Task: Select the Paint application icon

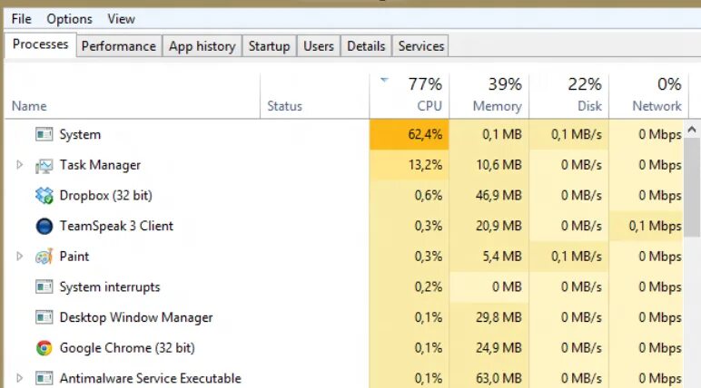Action: coord(44,257)
